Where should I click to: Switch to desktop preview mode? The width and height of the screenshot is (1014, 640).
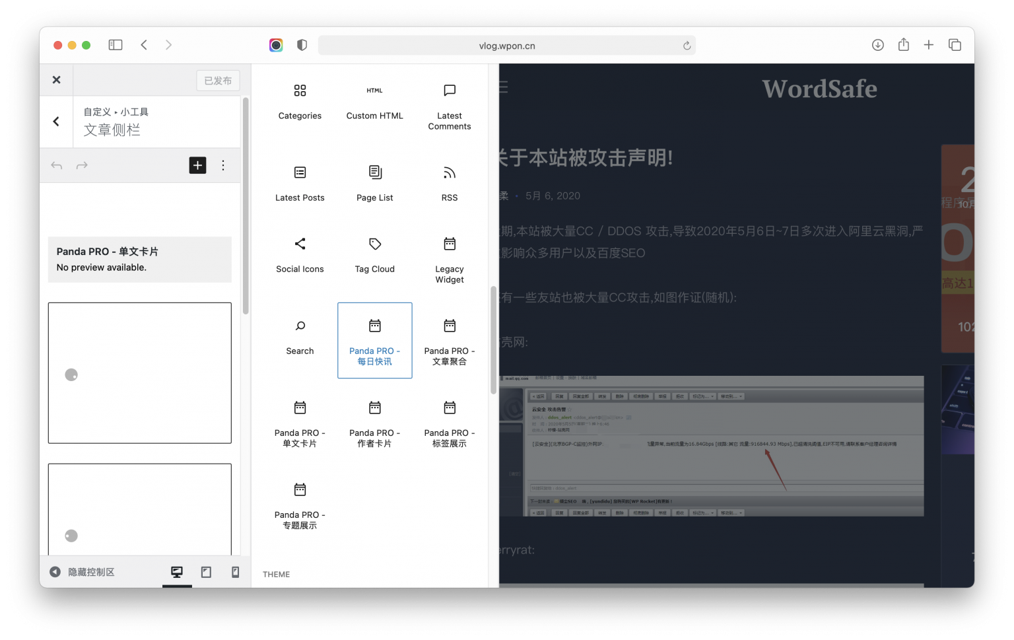tap(177, 572)
